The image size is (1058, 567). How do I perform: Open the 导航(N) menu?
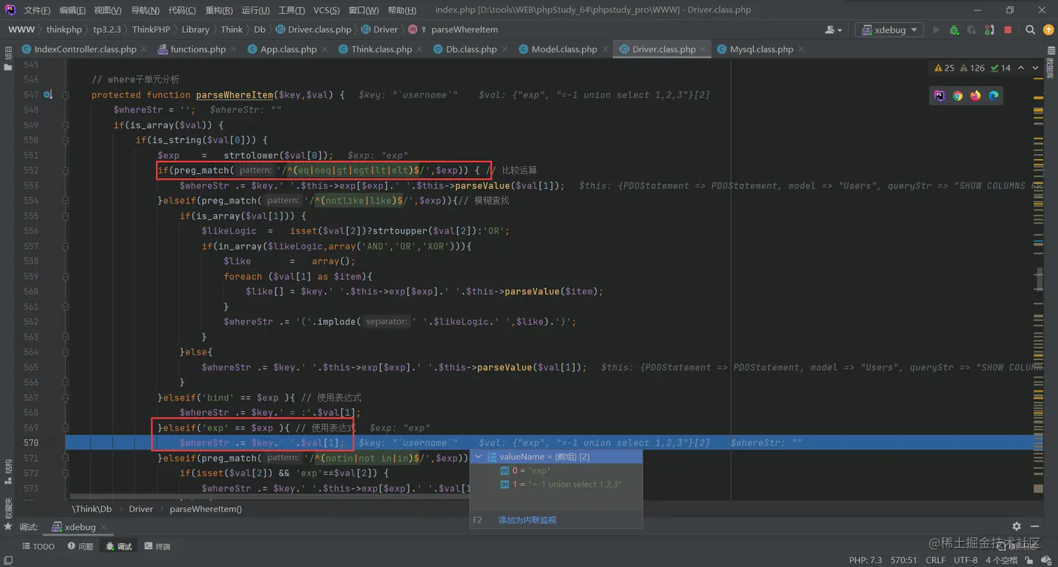146,10
